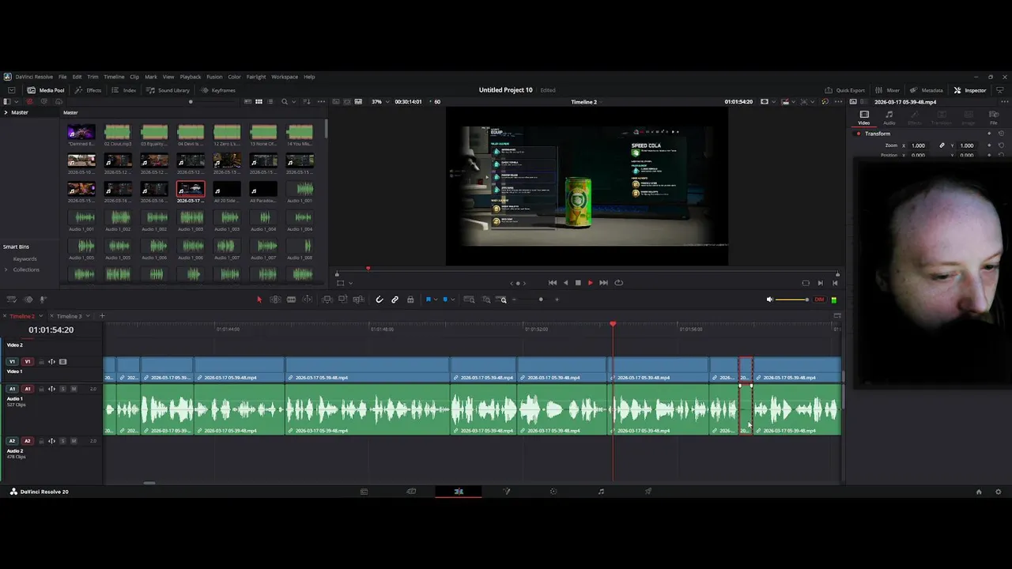The image size is (1012, 569).
Task: Open the Media Pool panel
Action: tap(47, 90)
